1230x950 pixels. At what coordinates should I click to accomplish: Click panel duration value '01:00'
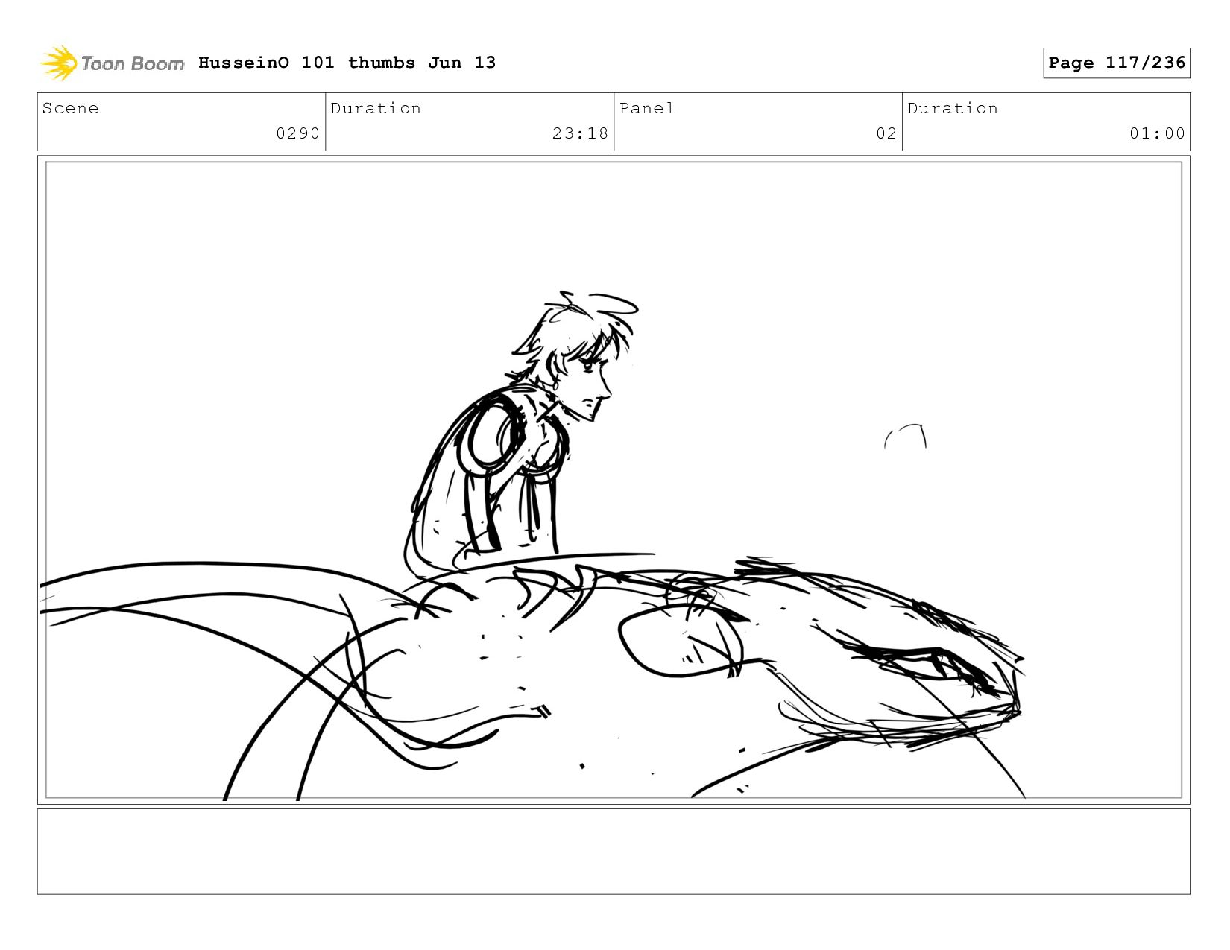[1157, 133]
